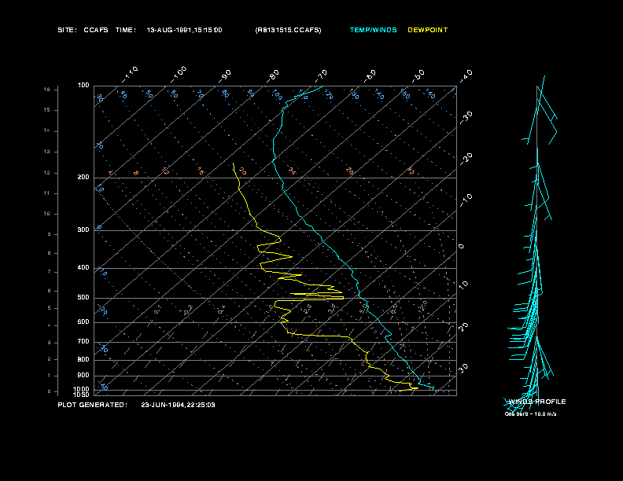Click isotherm label '-50' above chart
The width and height of the screenshot is (623, 481).
pos(418,75)
